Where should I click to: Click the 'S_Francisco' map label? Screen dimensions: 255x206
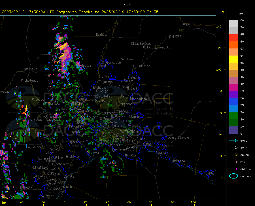click(111, 63)
